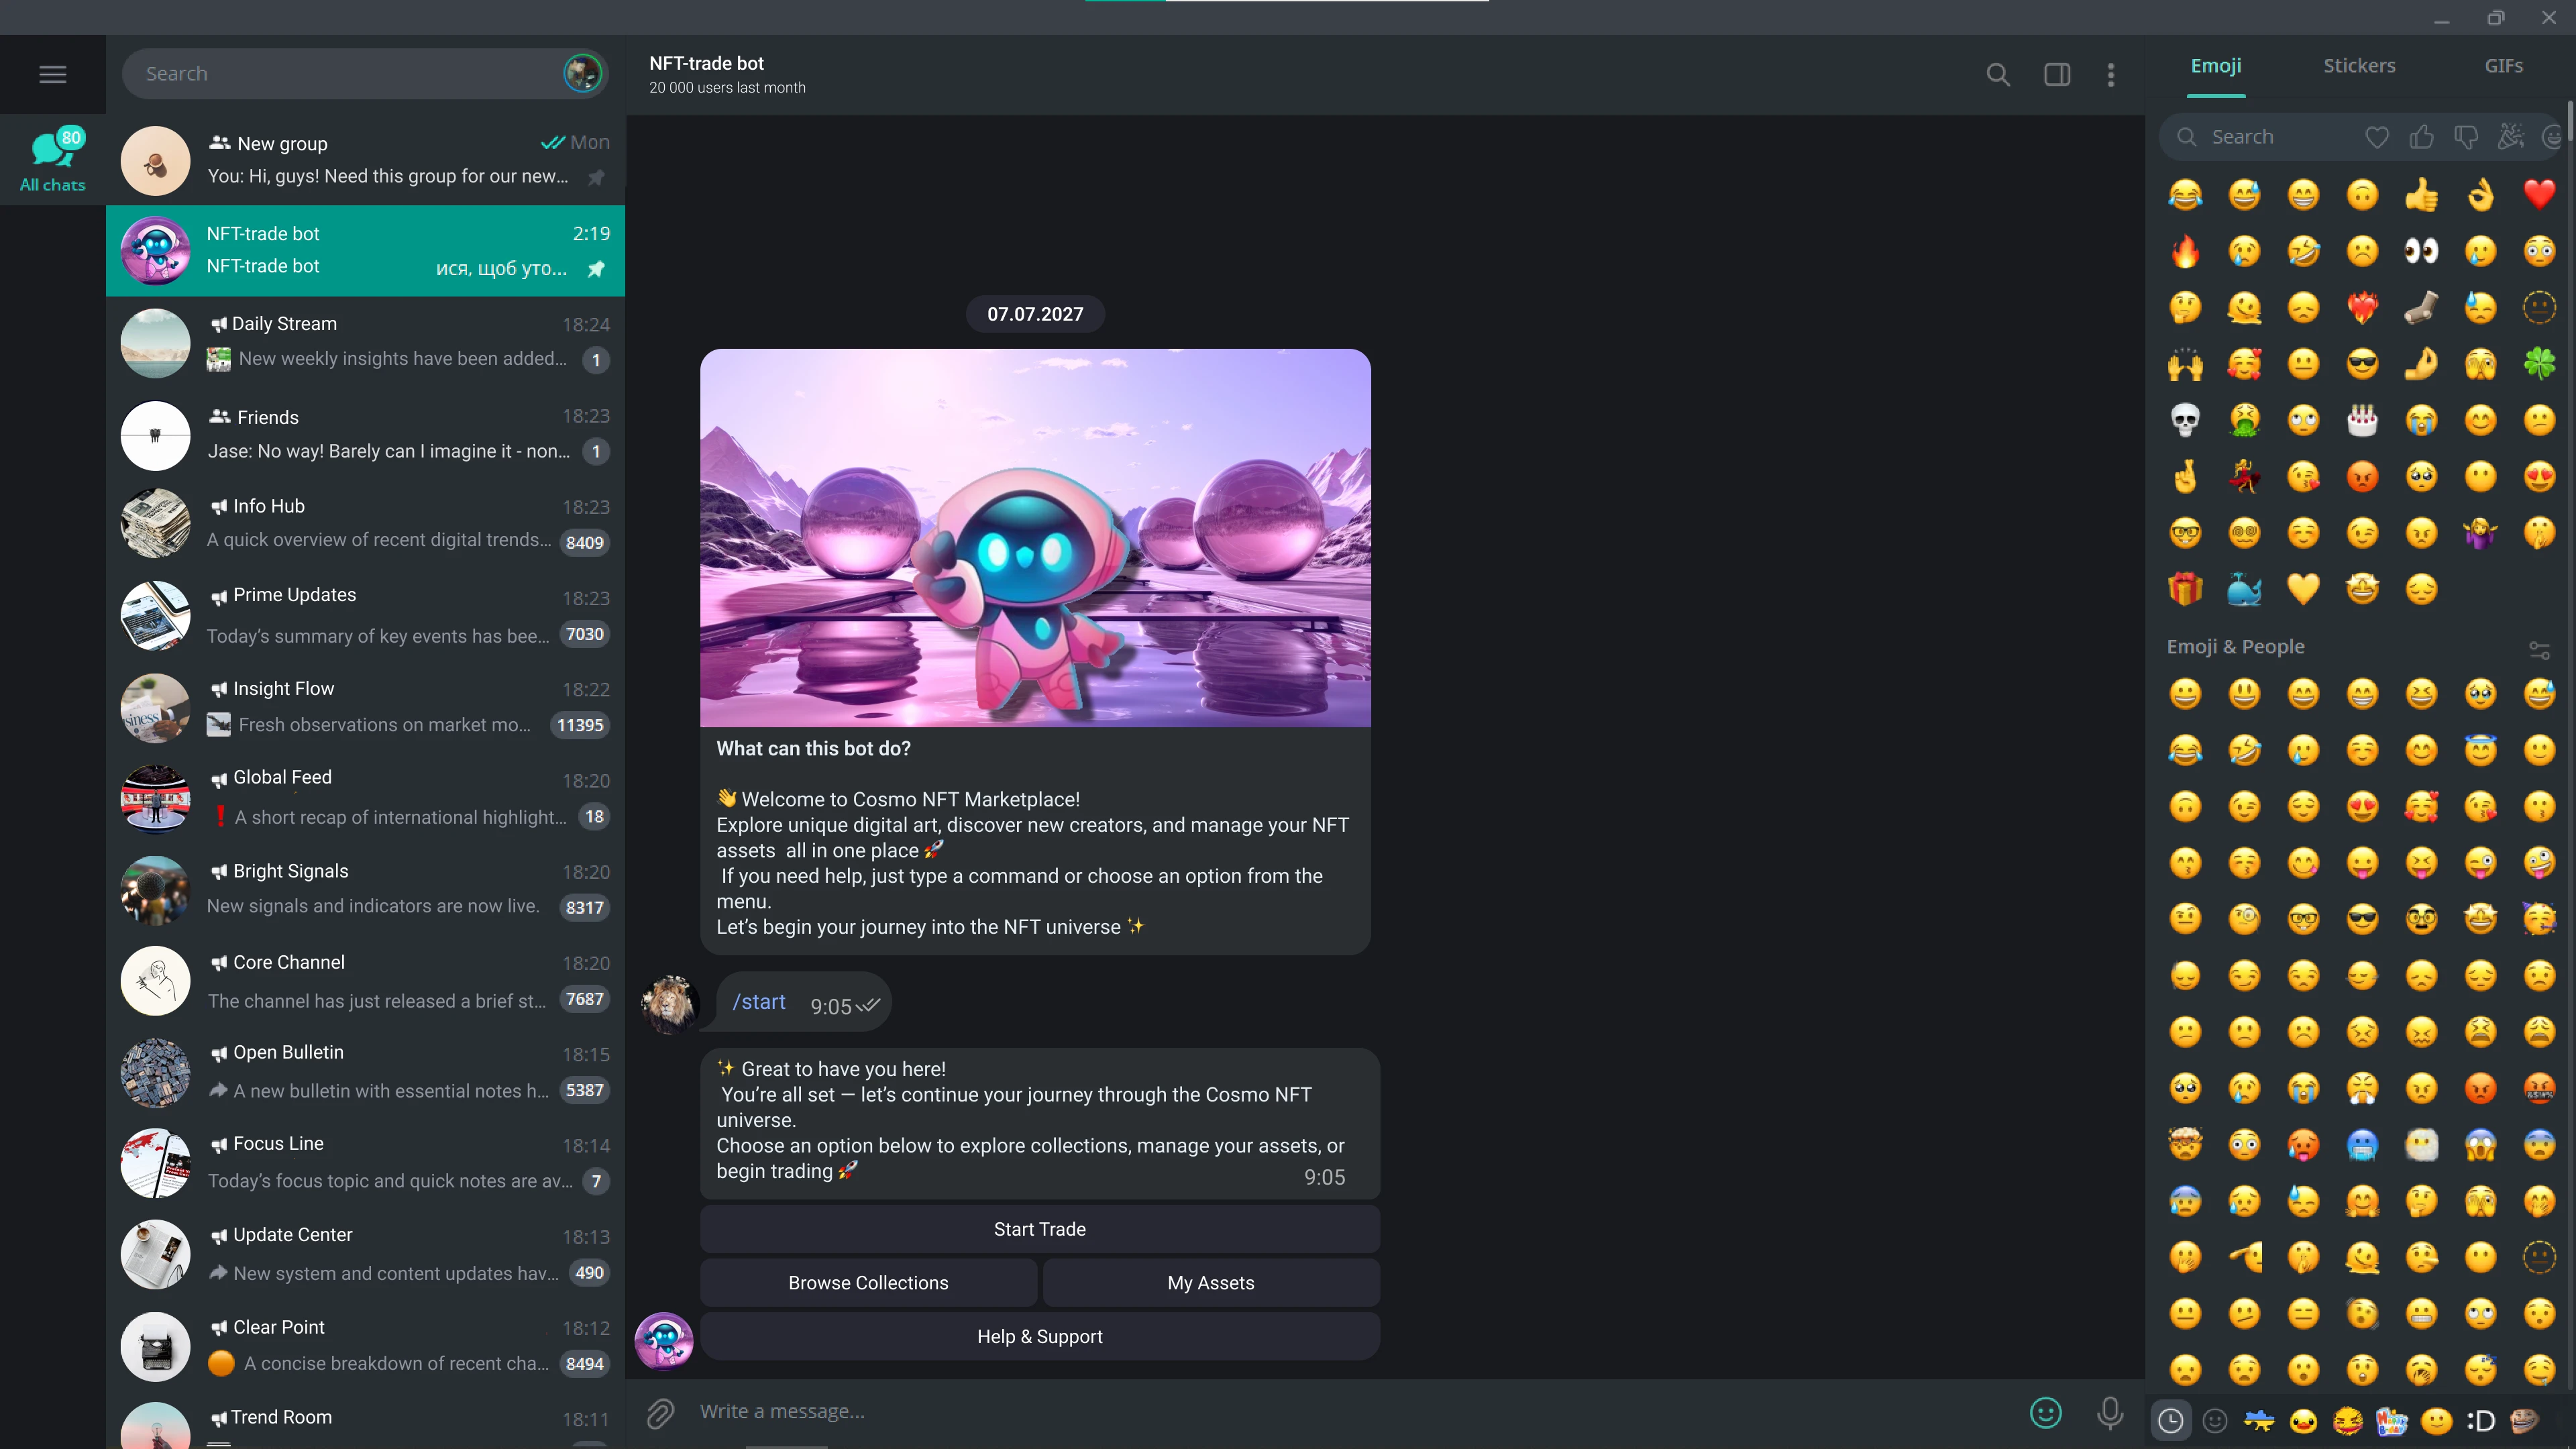The height and width of the screenshot is (1449, 2576).
Task: Filter emoji by thumbs-up reaction
Action: coord(2422,137)
